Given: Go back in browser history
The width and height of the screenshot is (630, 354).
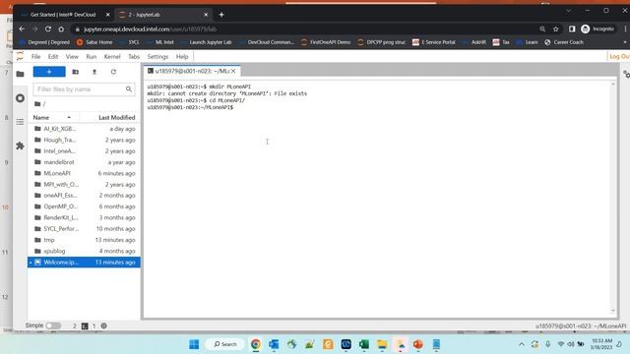Looking at the screenshot, I should (x=22, y=29).
